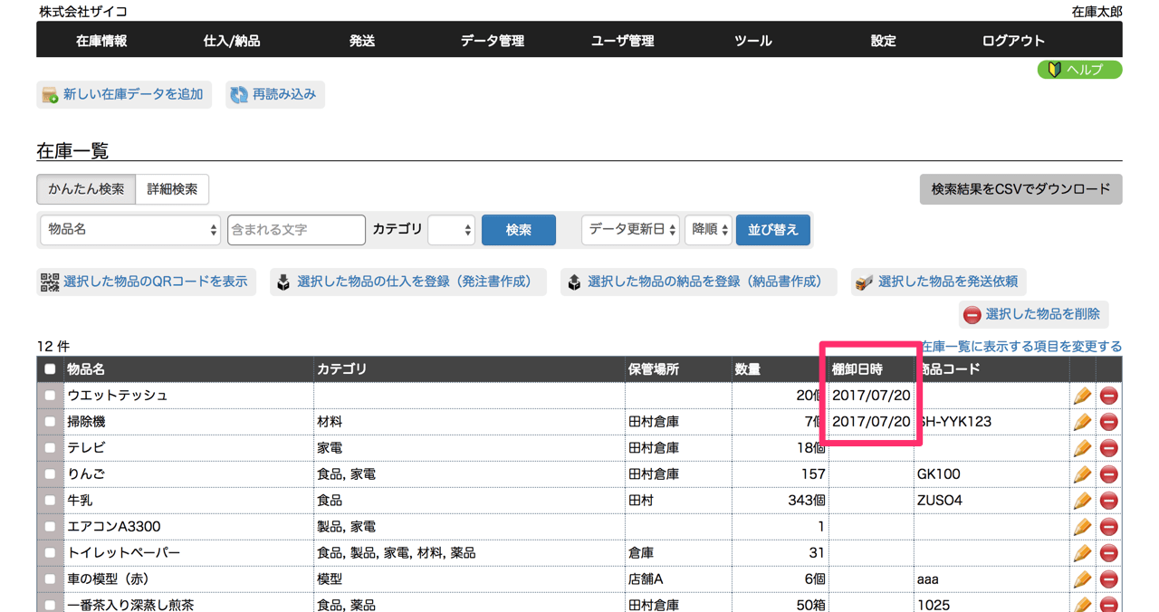The image size is (1159, 612).
Task: Check the りんご row checkbox
Action: pyautogui.click(x=50, y=474)
